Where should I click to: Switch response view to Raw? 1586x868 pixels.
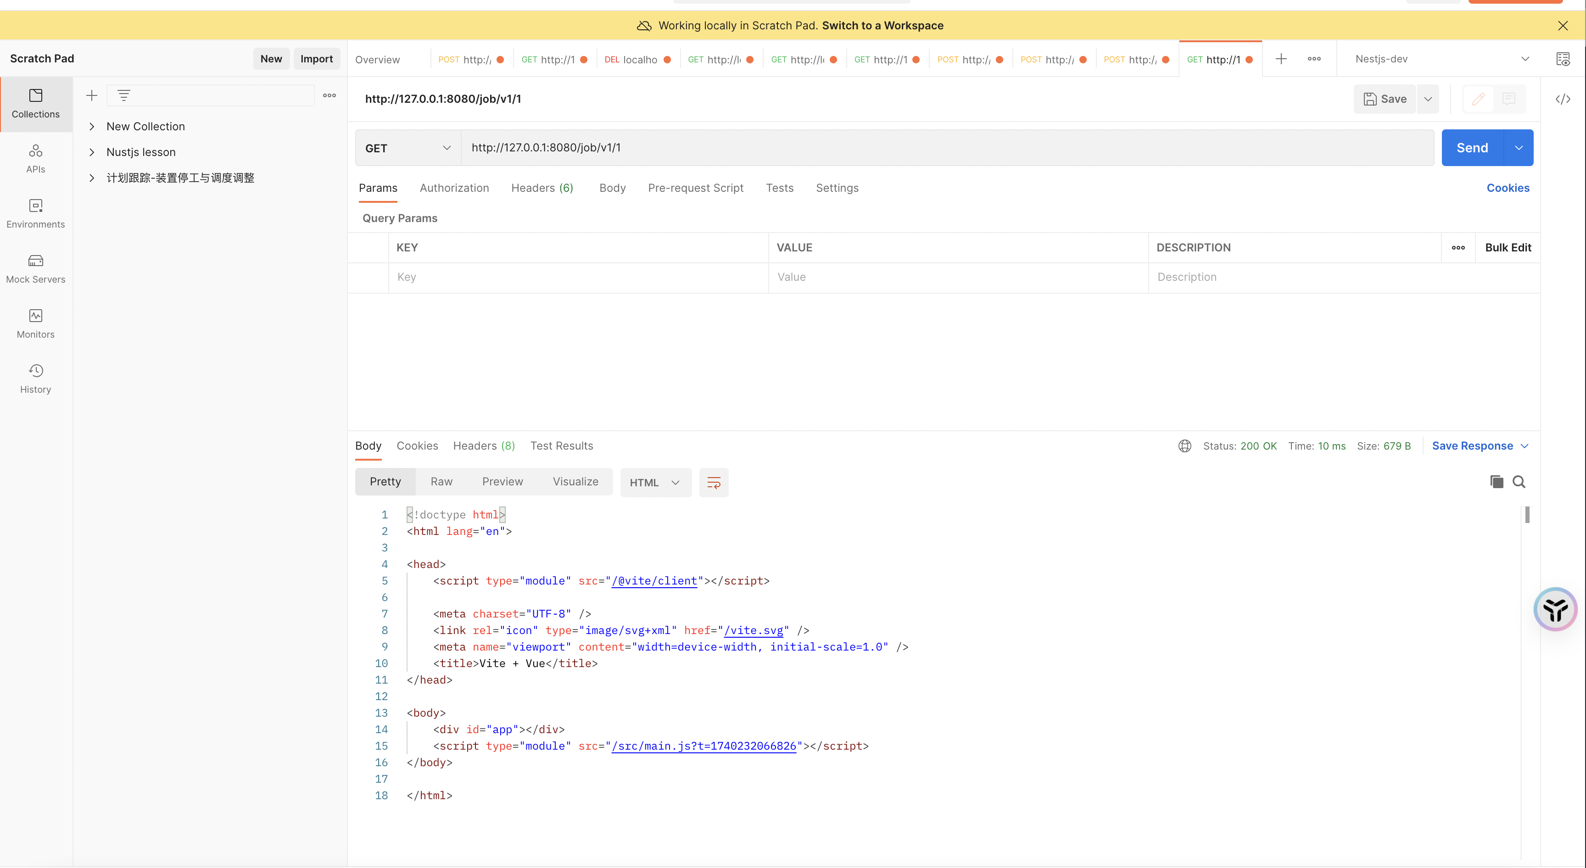(441, 482)
